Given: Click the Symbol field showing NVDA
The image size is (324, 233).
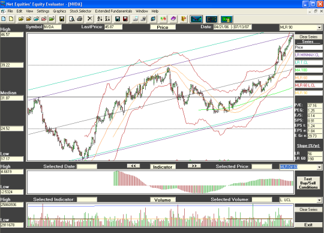Looking at the screenshot, I should click(x=52, y=27).
